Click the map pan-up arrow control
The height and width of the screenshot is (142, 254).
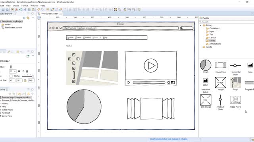74,55
